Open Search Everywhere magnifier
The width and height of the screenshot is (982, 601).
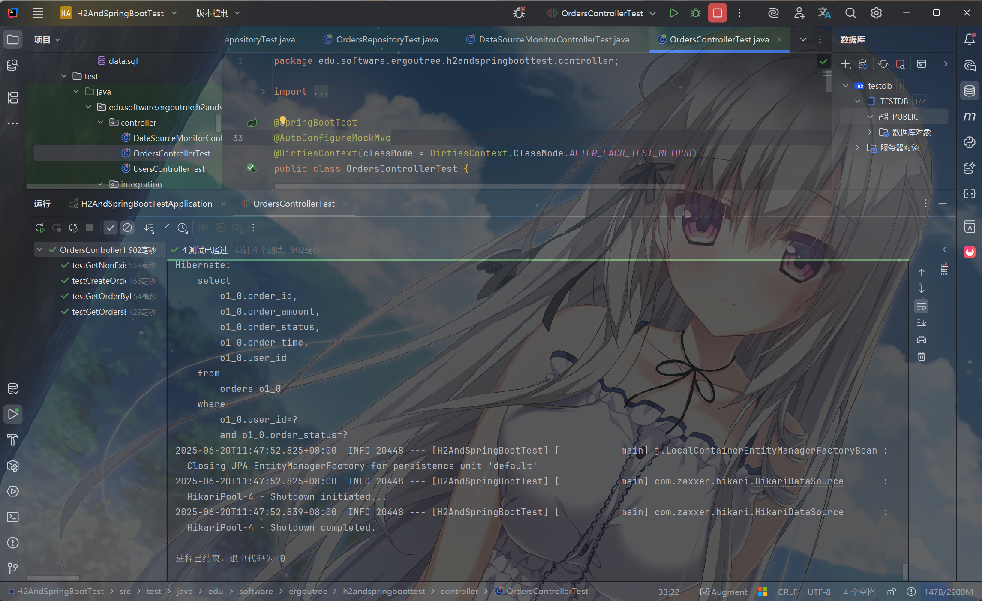click(850, 13)
